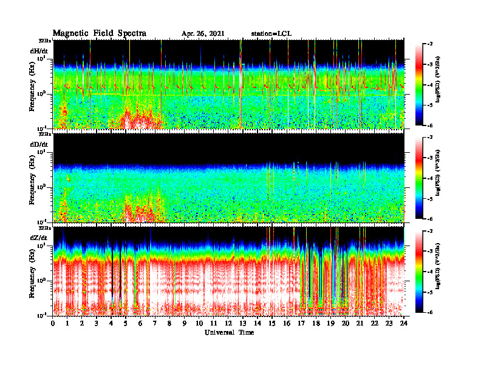Click the color bar beside the dZ/dt panel
Screen dimensions: 481x371
point(419,272)
